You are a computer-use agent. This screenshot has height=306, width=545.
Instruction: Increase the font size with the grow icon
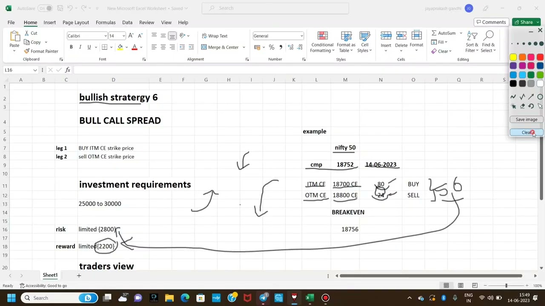point(131,36)
